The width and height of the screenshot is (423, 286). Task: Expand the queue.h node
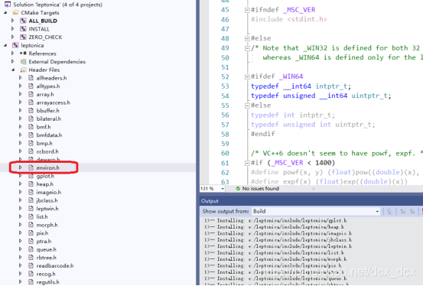click(20, 249)
